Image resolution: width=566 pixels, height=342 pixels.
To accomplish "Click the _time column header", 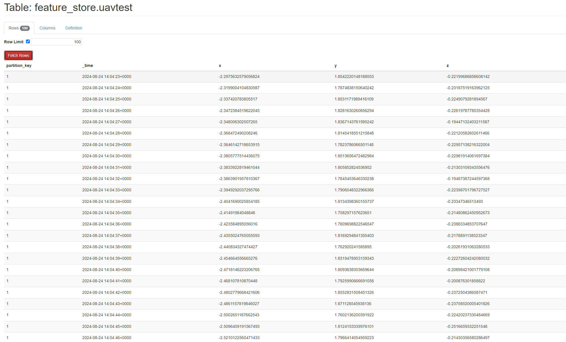I will 88,66.
